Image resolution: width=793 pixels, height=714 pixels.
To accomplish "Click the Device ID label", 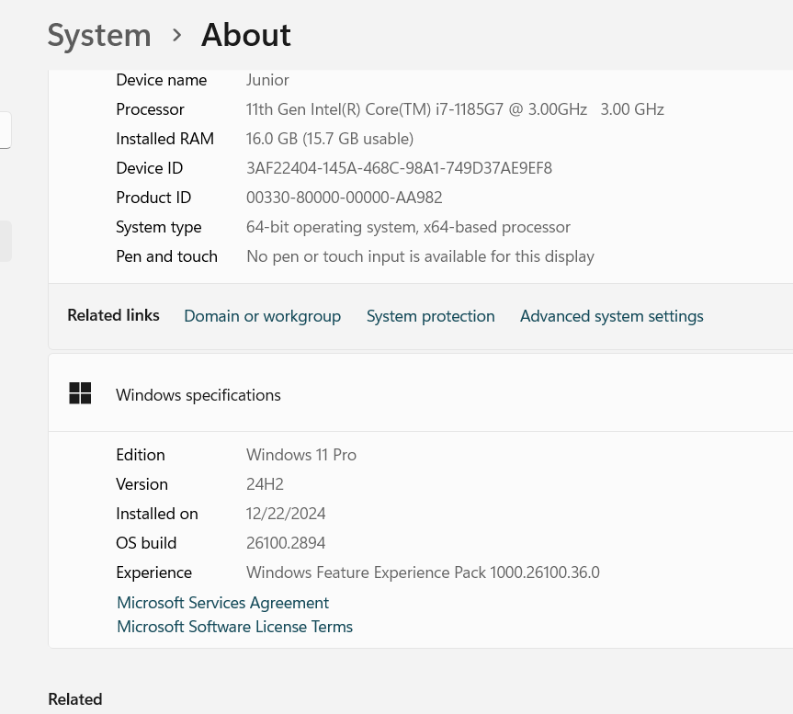I will pos(150,168).
